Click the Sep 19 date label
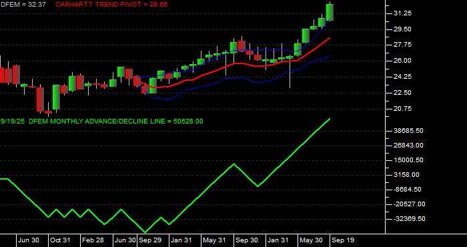The image size is (467, 247). pyautogui.click(x=343, y=240)
